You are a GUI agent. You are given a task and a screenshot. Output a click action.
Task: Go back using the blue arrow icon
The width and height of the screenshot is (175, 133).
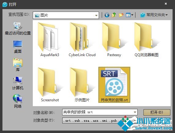pyautogui.click(x=107, y=15)
